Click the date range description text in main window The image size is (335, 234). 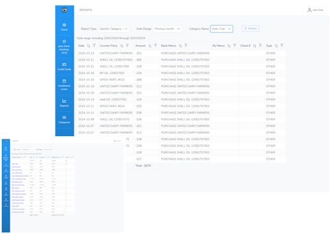[111, 38]
